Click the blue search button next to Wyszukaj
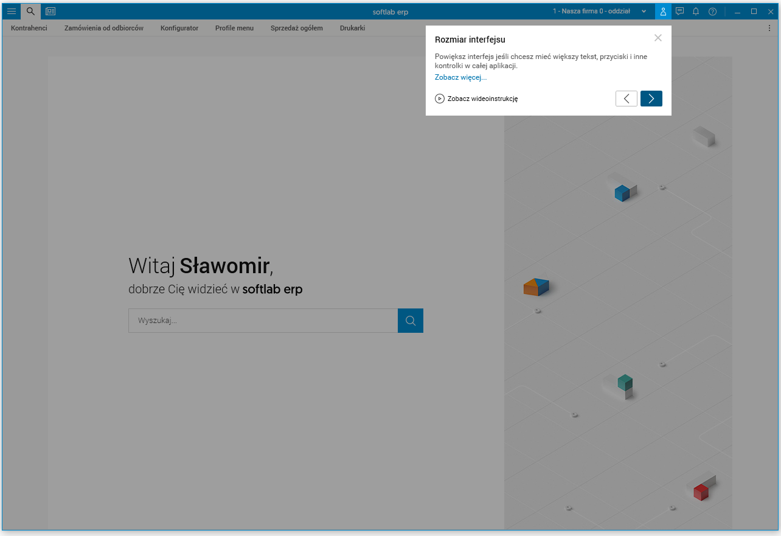Viewport: 781px width, 536px height. [411, 321]
